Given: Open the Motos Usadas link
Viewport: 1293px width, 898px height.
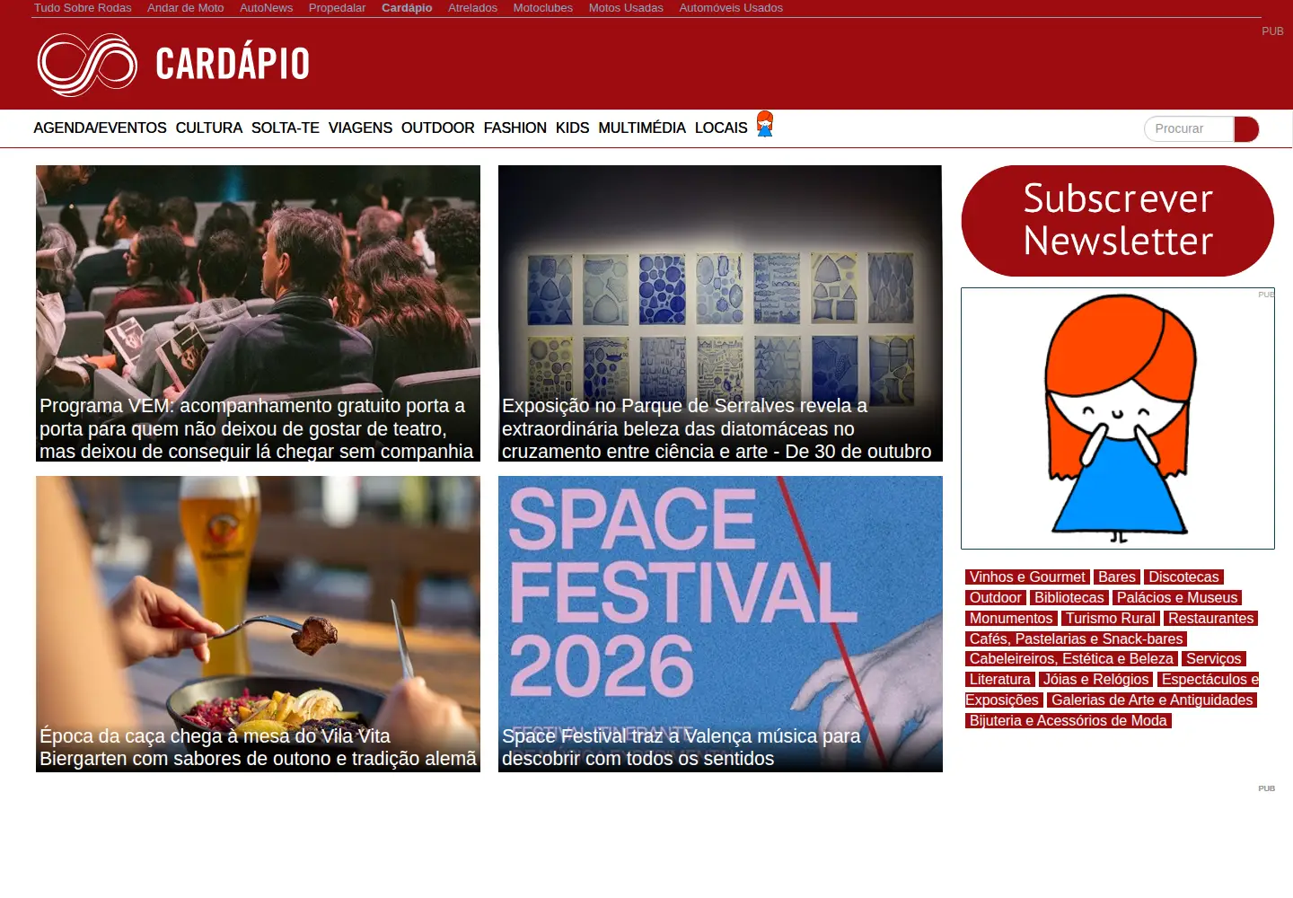Looking at the screenshot, I should click(626, 8).
